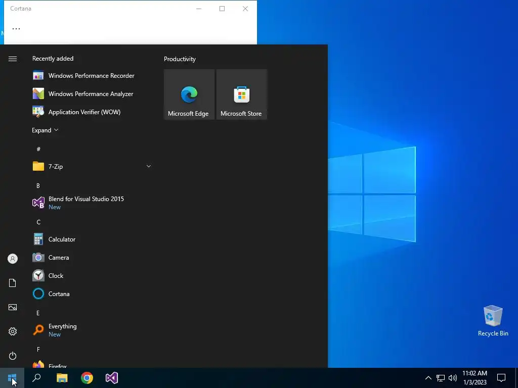Screen dimensions: 518x388
Task: Show hidden system tray icons
Action: [x=428, y=378]
